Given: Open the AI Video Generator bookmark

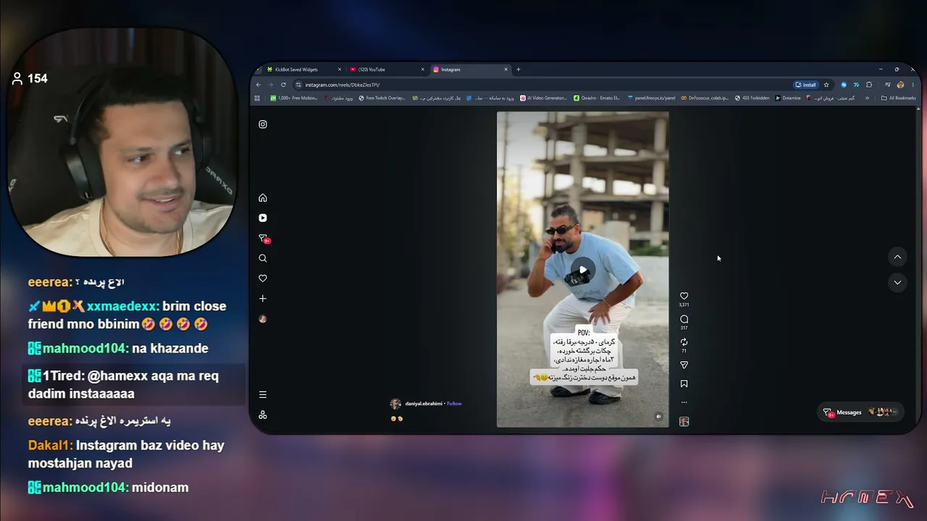Looking at the screenshot, I should pos(543,98).
